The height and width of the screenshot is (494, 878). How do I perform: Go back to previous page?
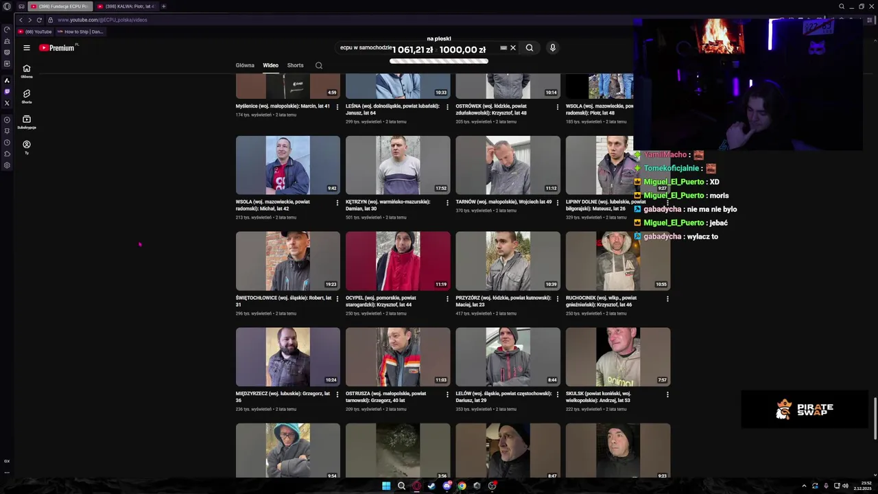(21, 20)
